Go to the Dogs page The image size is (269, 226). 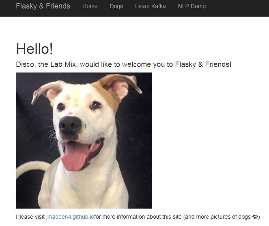point(116,6)
